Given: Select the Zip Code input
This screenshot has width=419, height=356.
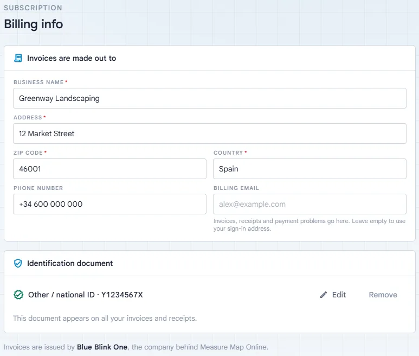Looking at the screenshot, I should tap(110, 169).
